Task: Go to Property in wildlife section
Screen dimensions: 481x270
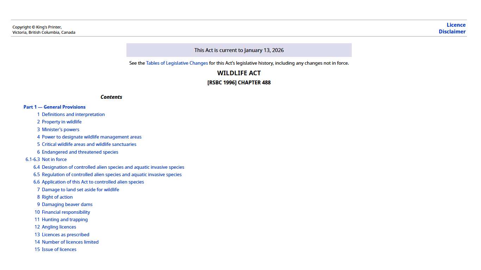Action: [62, 122]
